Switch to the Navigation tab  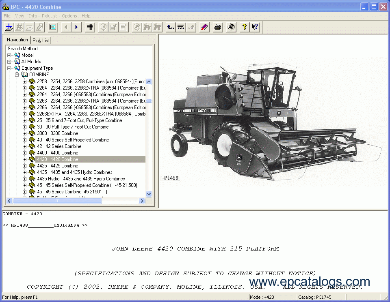pos(17,40)
